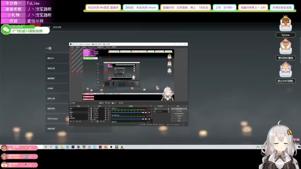Open Mail app from the taskbar
The width and height of the screenshot is (301, 169).
point(68,147)
